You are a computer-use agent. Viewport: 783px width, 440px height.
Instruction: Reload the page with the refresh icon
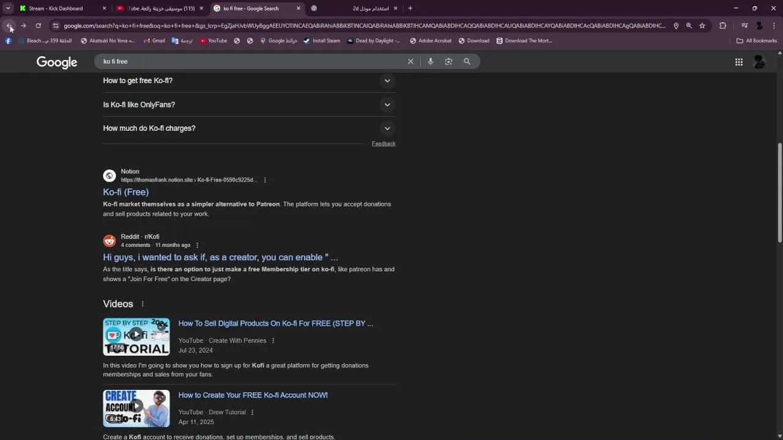(x=38, y=26)
